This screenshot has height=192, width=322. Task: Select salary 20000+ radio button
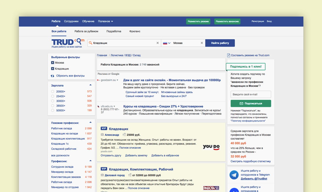tap(53, 92)
